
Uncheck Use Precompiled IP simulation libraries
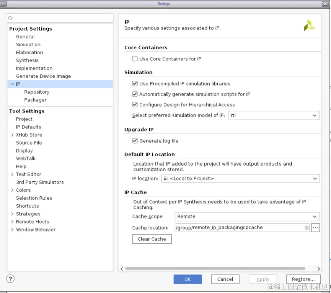click(135, 84)
